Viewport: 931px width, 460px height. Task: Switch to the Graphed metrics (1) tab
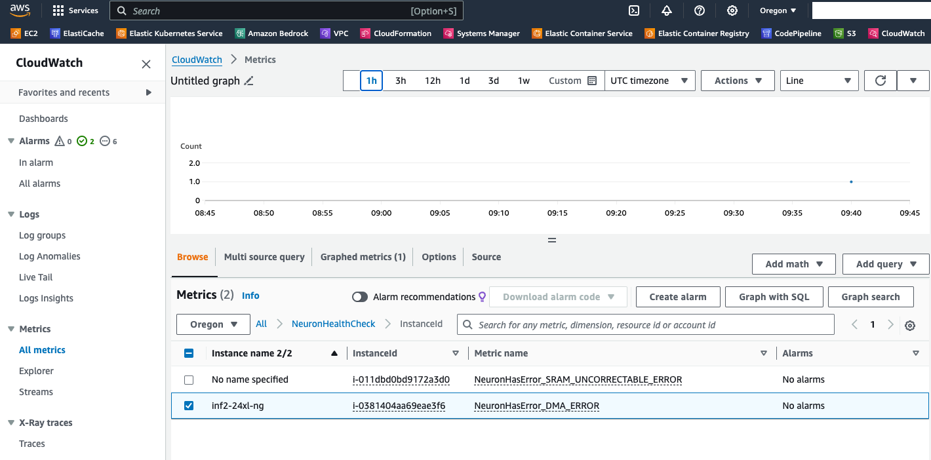click(363, 257)
